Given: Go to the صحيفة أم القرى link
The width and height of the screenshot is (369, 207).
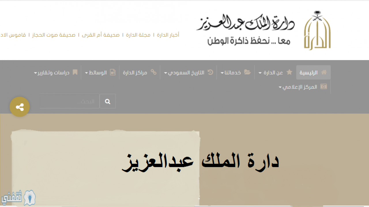Looking at the screenshot, I should 101,35.
